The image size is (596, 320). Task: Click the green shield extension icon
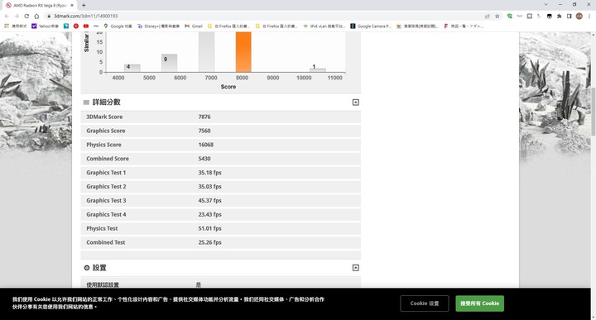click(x=510, y=17)
